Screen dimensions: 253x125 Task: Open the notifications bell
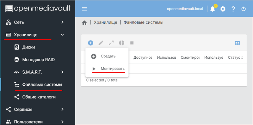213,9
